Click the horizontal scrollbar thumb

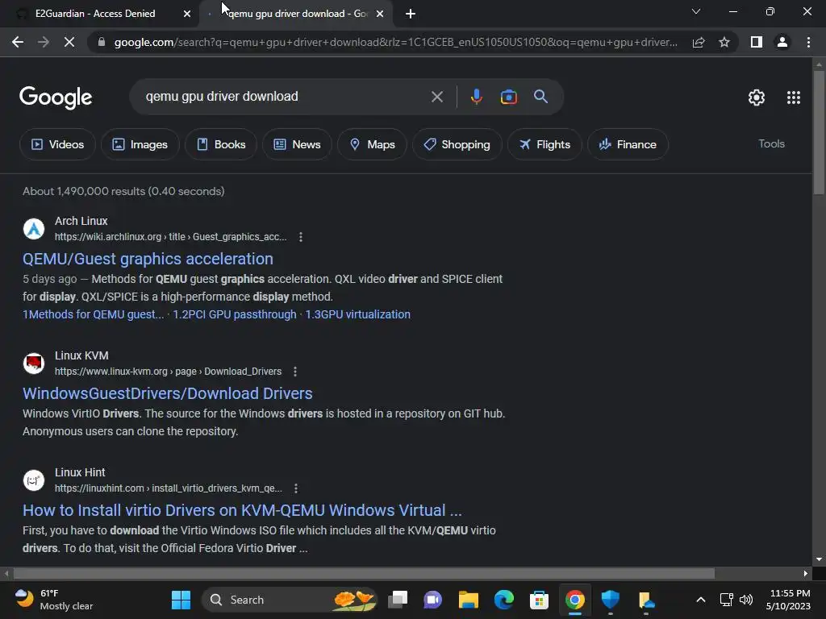(364, 573)
